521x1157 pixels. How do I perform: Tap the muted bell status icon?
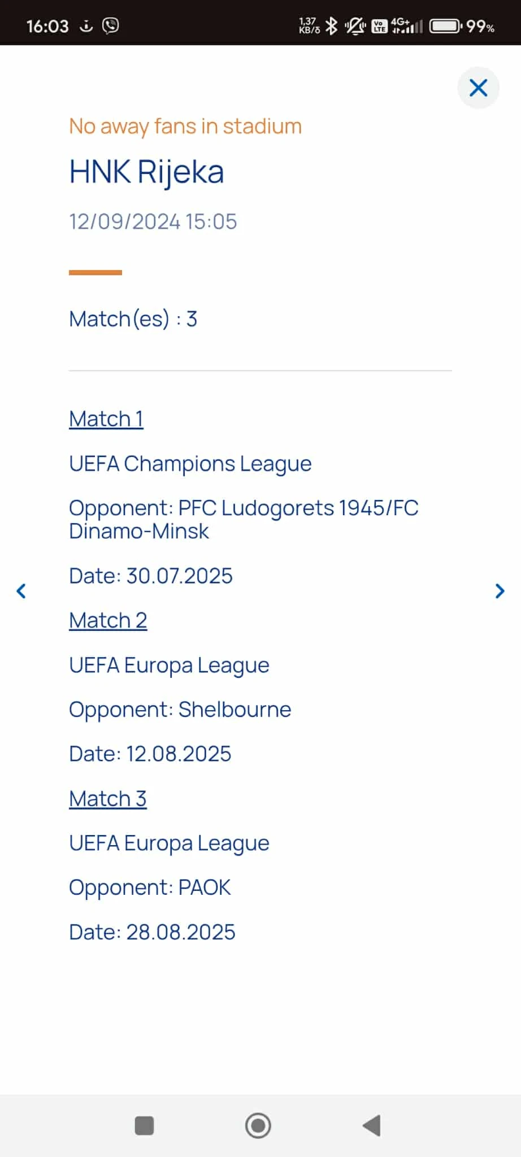(x=355, y=26)
